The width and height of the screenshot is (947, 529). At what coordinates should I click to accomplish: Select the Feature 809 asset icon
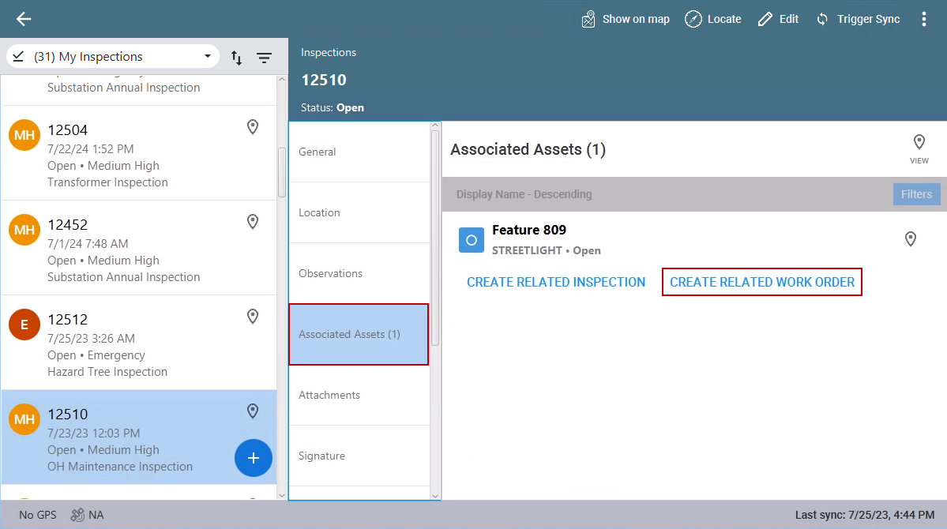click(x=472, y=240)
